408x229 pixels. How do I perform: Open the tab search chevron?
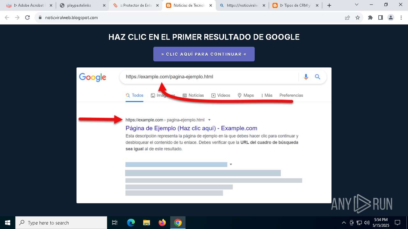pyautogui.click(x=357, y=5)
